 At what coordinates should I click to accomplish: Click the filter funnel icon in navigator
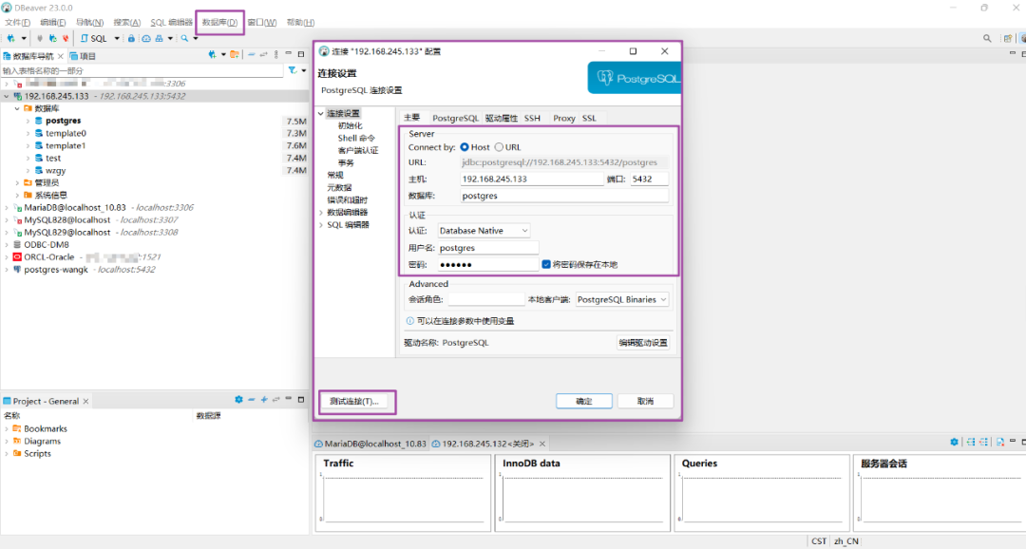[x=293, y=70]
